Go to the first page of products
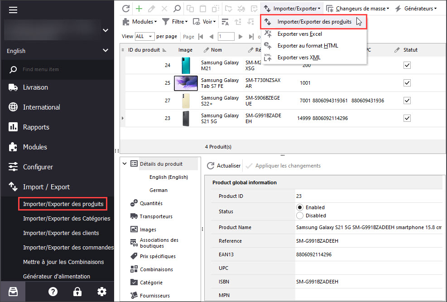This screenshot has width=447, height=302. point(201,37)
